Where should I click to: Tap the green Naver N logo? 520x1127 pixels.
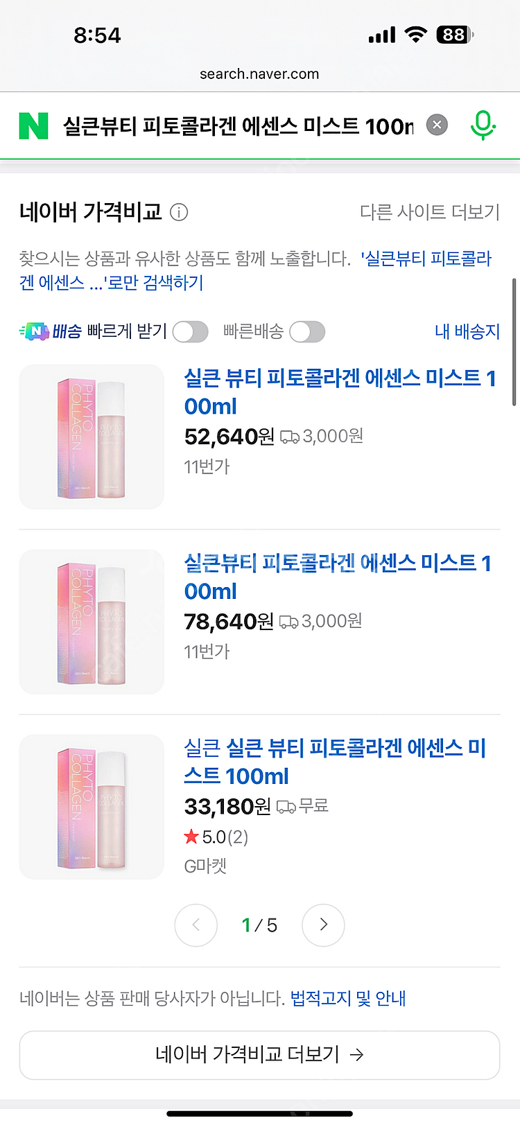(x=33, y=126)
